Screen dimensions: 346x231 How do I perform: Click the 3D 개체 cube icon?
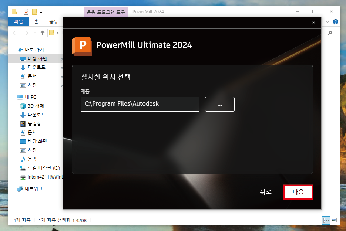[23, 106]
